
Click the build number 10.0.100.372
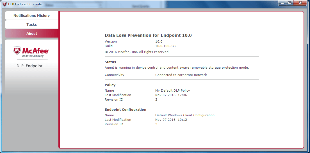coord(166,46)
